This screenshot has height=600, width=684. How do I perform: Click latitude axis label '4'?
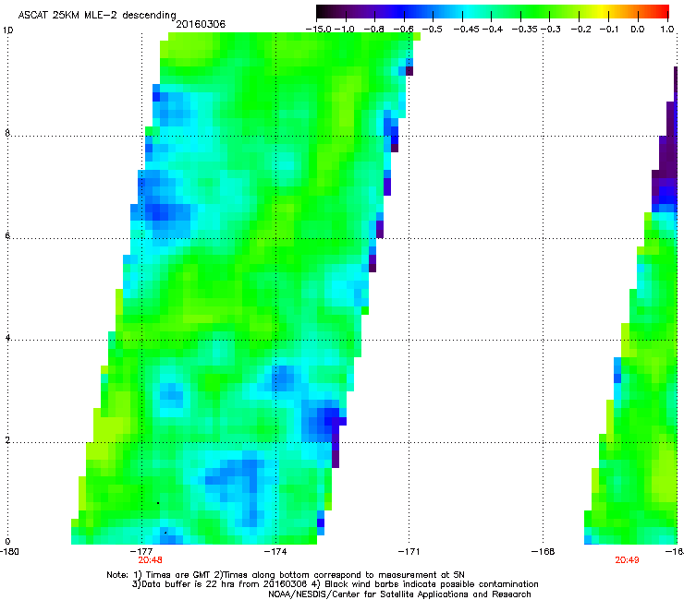pyautogui.click(x=7, y=338)
